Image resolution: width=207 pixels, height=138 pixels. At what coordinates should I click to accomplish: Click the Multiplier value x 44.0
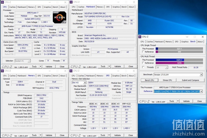(x=23, y=48)
